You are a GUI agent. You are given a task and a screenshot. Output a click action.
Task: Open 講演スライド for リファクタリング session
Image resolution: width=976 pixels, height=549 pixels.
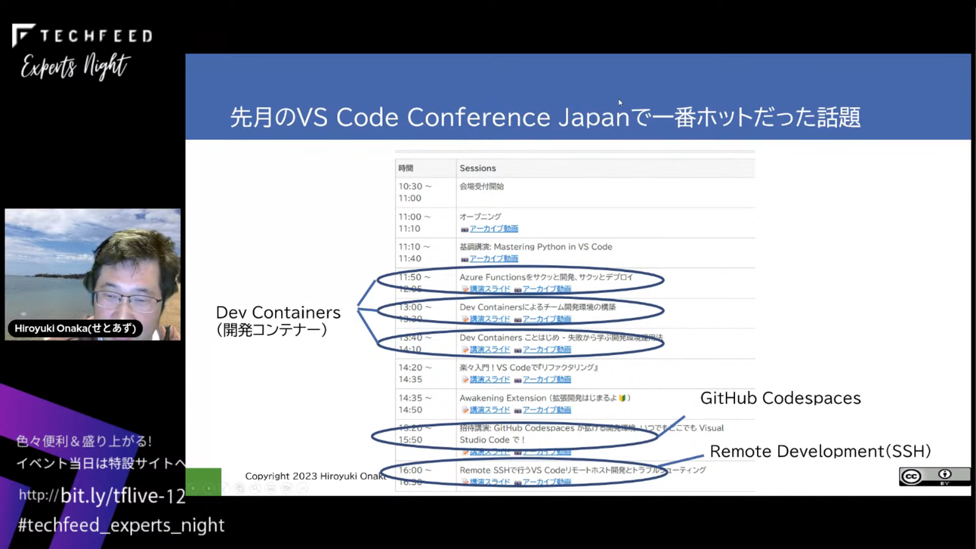[x=490, y=379]
